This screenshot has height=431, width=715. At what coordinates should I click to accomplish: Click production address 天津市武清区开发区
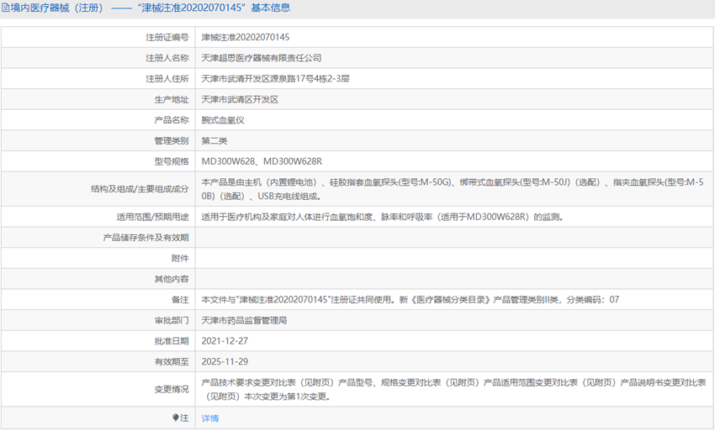pos(240,99)
